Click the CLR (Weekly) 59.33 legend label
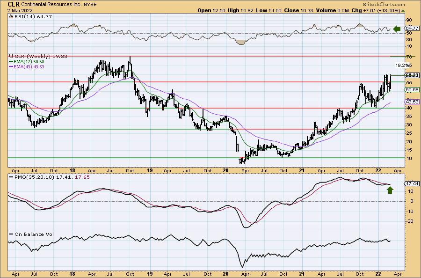The image size is (421, 278). click(41, 57)
